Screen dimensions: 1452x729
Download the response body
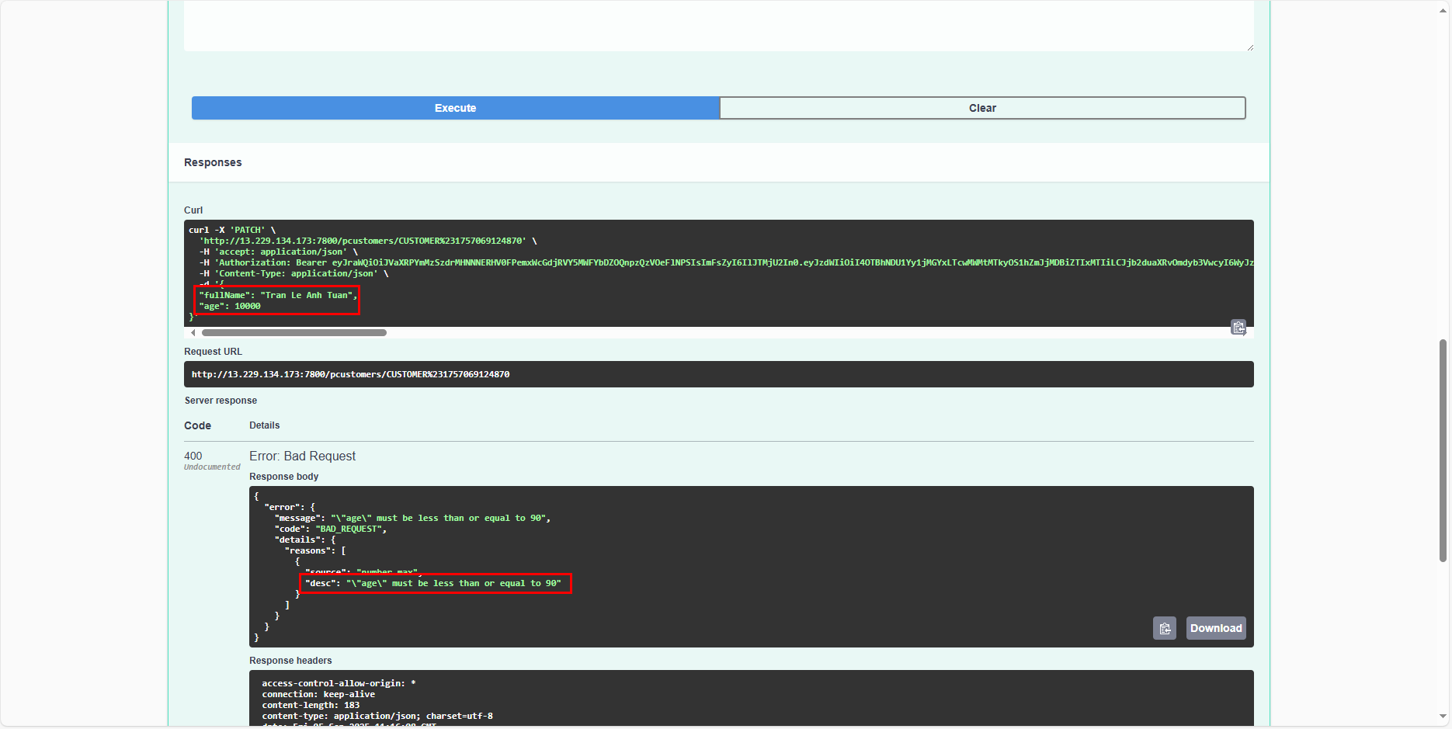tap(1215, 628)
